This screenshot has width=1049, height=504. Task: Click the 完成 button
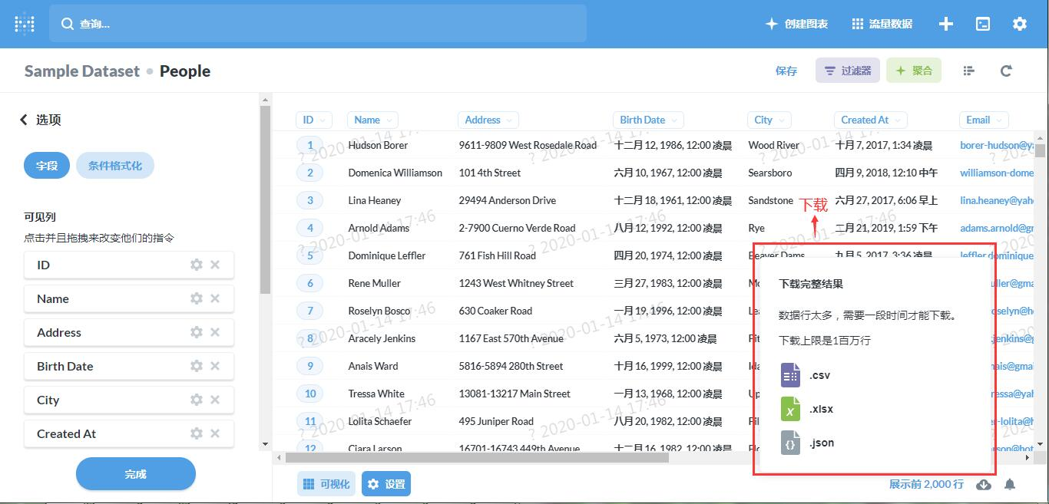136,474
